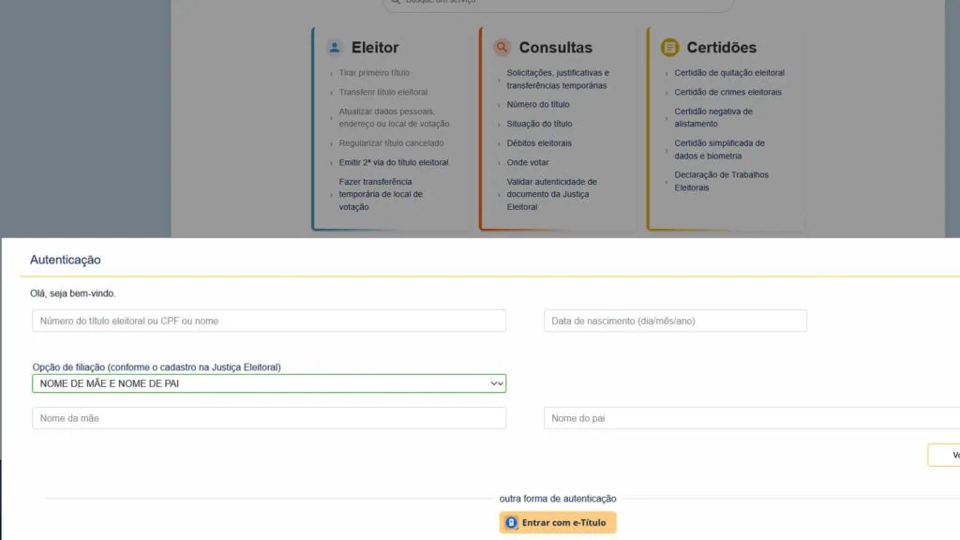
Task: Click the Número do título eleitoral ou CPF field
Action: coord(269,321)
